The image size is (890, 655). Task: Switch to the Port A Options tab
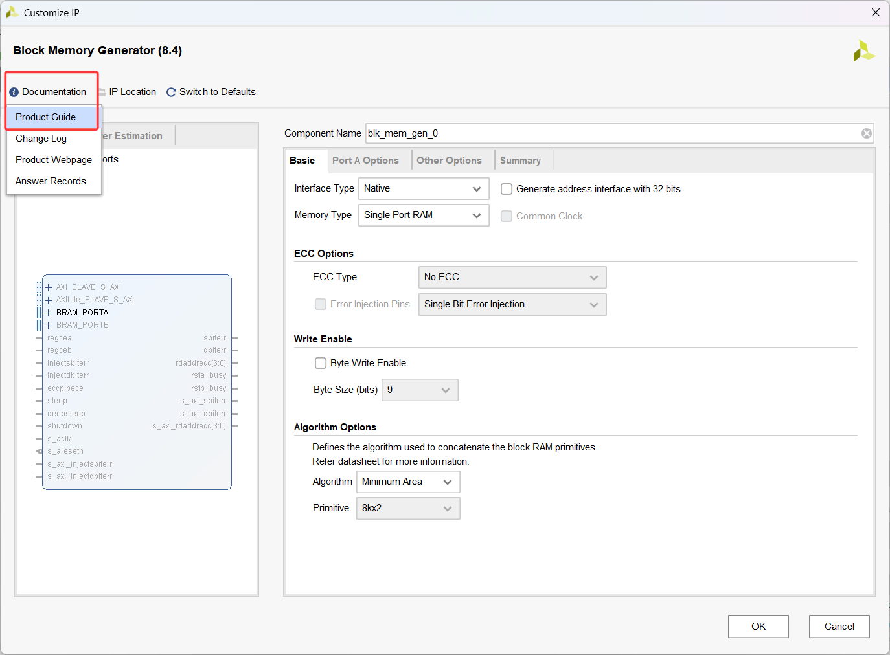[365, 161]
